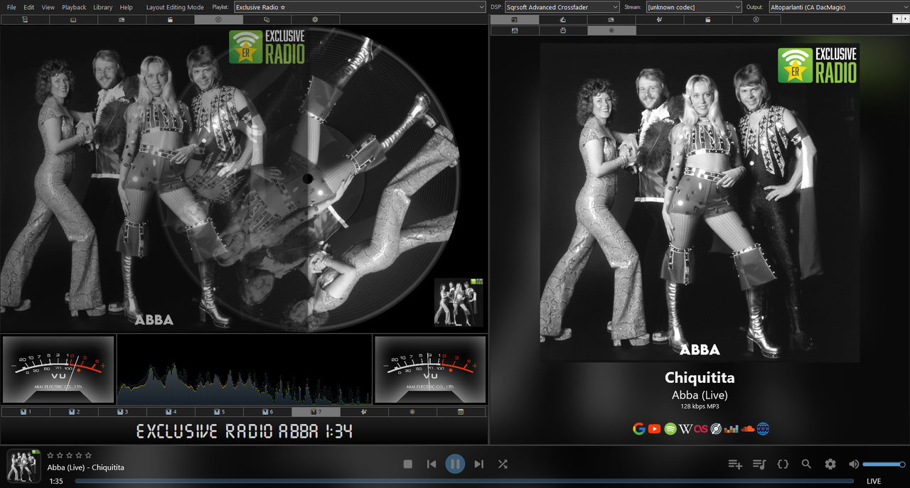Select the open-book tab in left panel
The width and height of the screenshot is (910, 488).
tap(73, 20)
